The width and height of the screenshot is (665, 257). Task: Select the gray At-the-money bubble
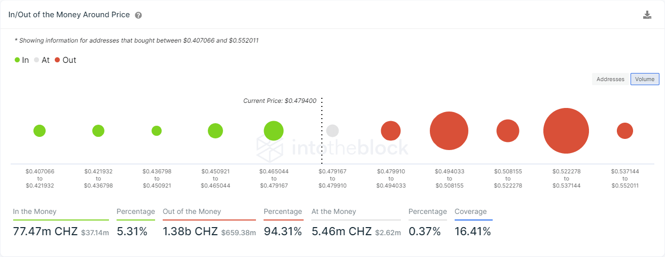pos(332,131)
